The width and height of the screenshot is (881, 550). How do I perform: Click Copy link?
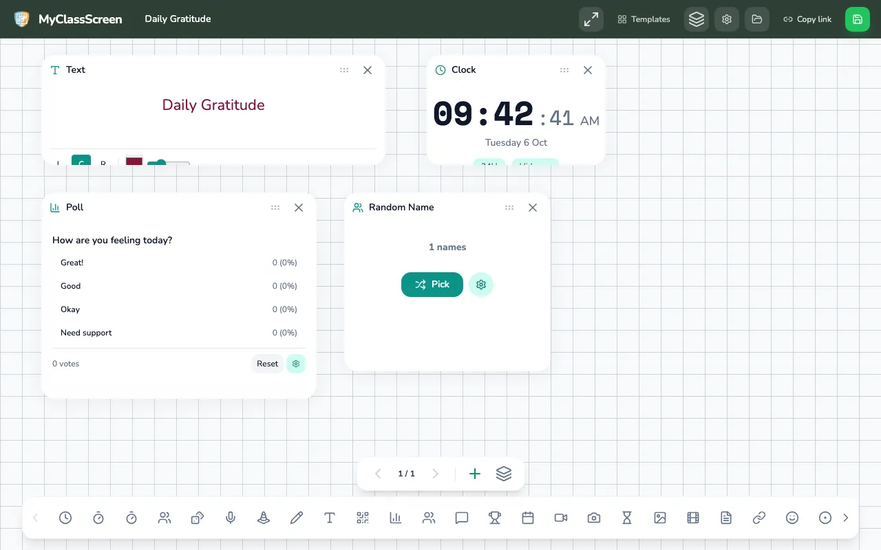807,19
